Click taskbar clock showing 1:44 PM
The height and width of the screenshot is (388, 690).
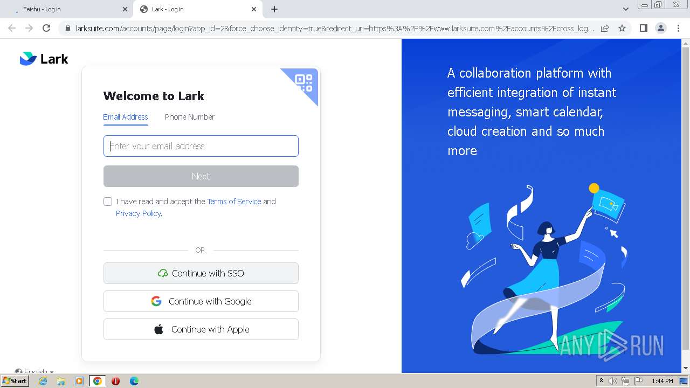(663, 381)
